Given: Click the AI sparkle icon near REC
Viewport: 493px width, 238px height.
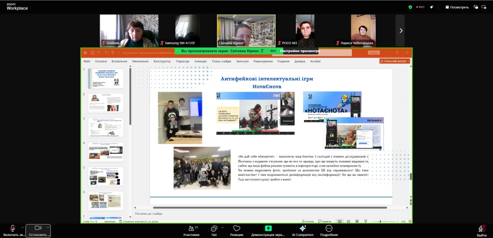Looking at the screenshot, I should tap(432, 7).
